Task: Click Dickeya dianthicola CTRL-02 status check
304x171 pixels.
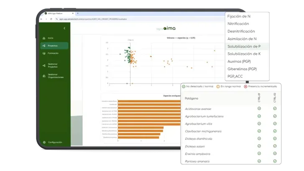Action: (275, 138)
